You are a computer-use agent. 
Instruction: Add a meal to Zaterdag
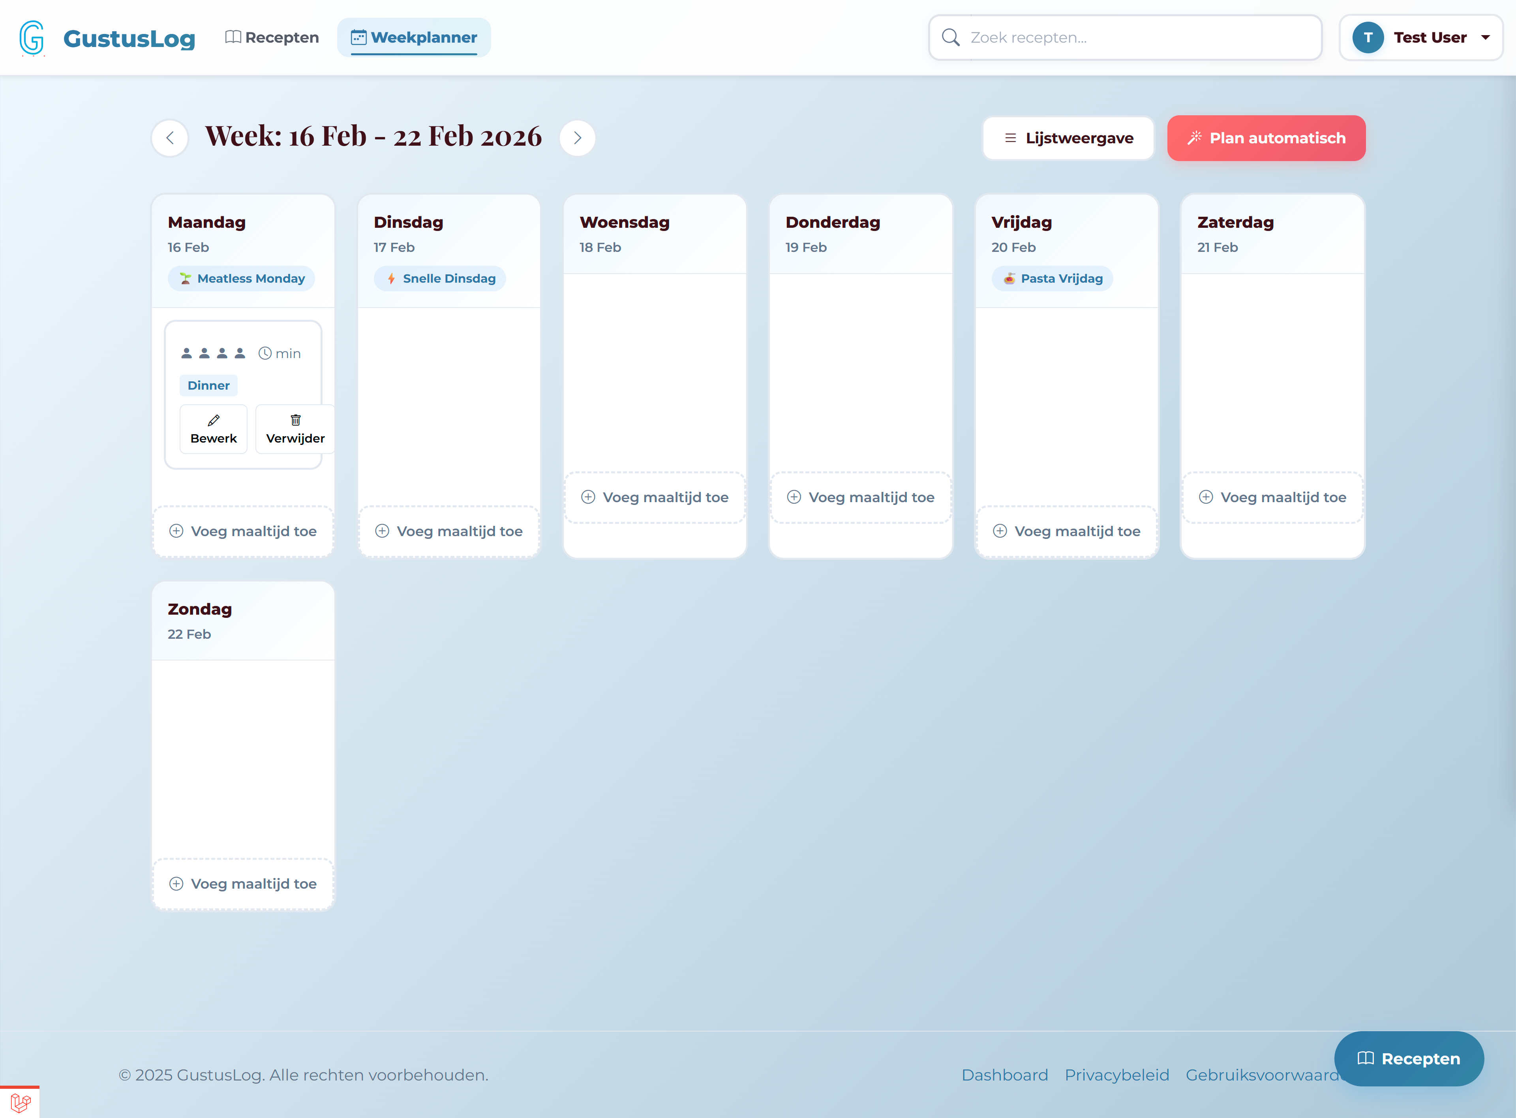1272,497
